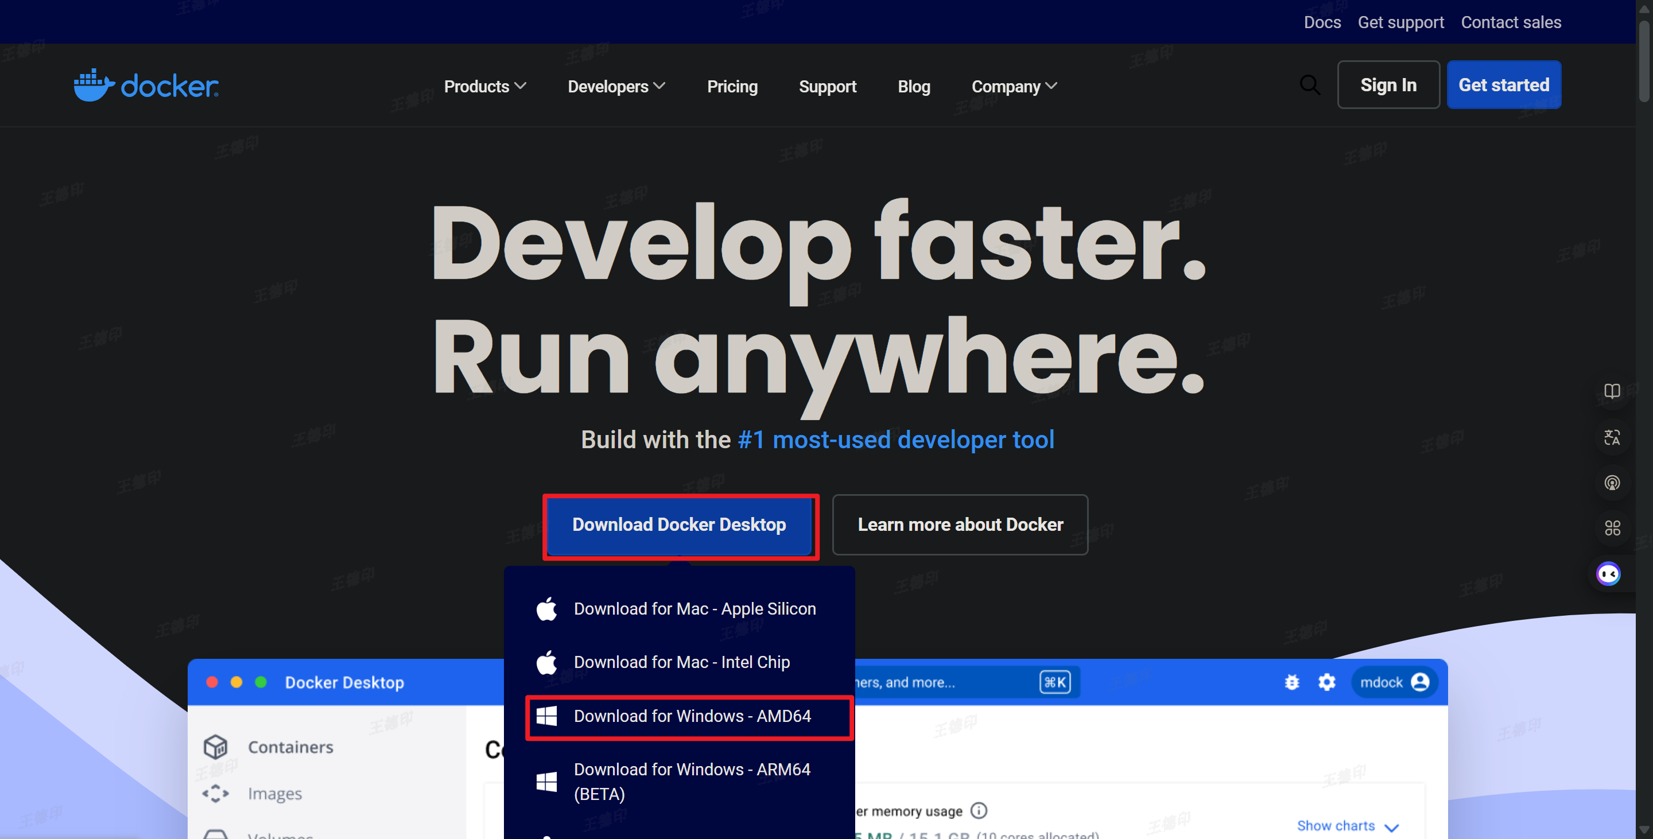Click Learn more about Docker button

[960, 525]
